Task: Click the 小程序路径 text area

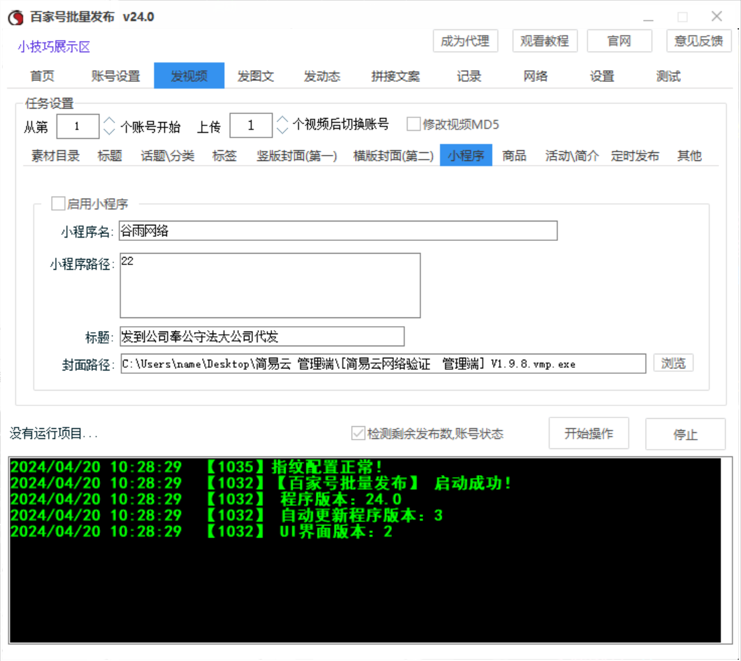Action: coord(270,285)
